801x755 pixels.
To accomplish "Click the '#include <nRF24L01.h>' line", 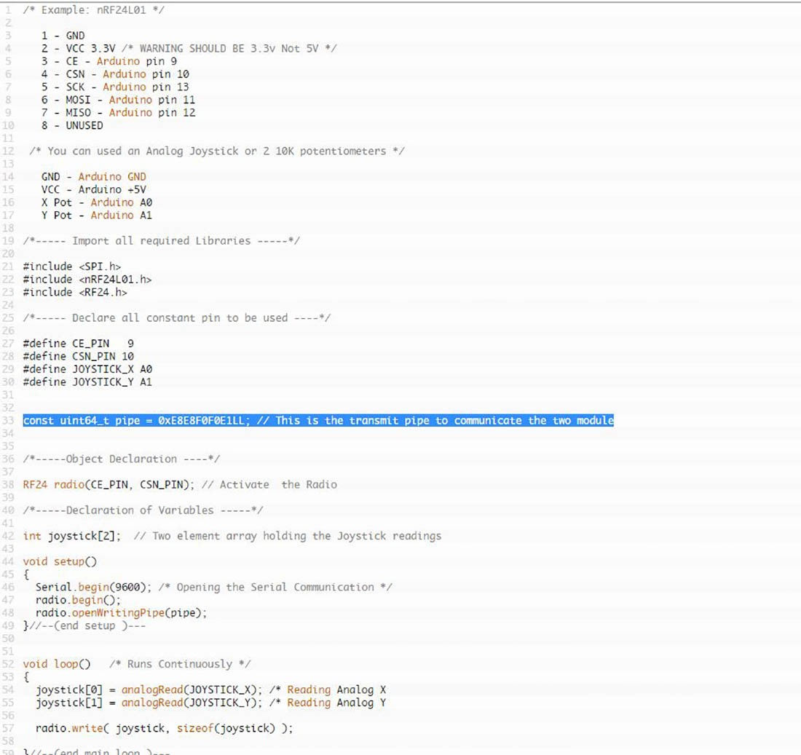I will [x=87, y=280].
